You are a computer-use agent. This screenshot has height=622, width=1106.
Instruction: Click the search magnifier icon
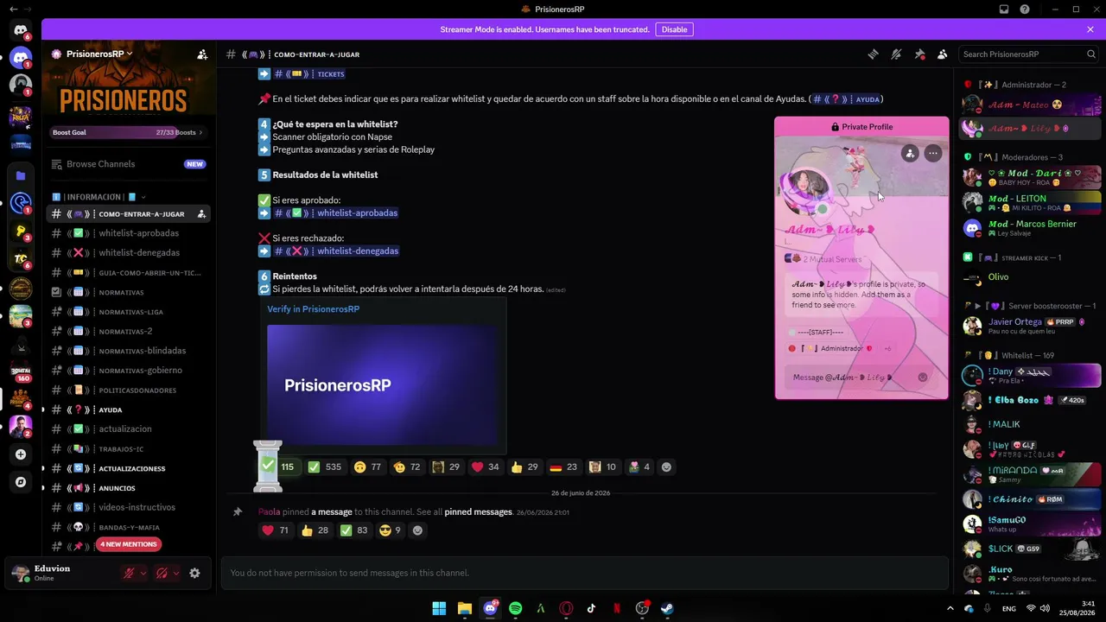tap(1091, 54)
